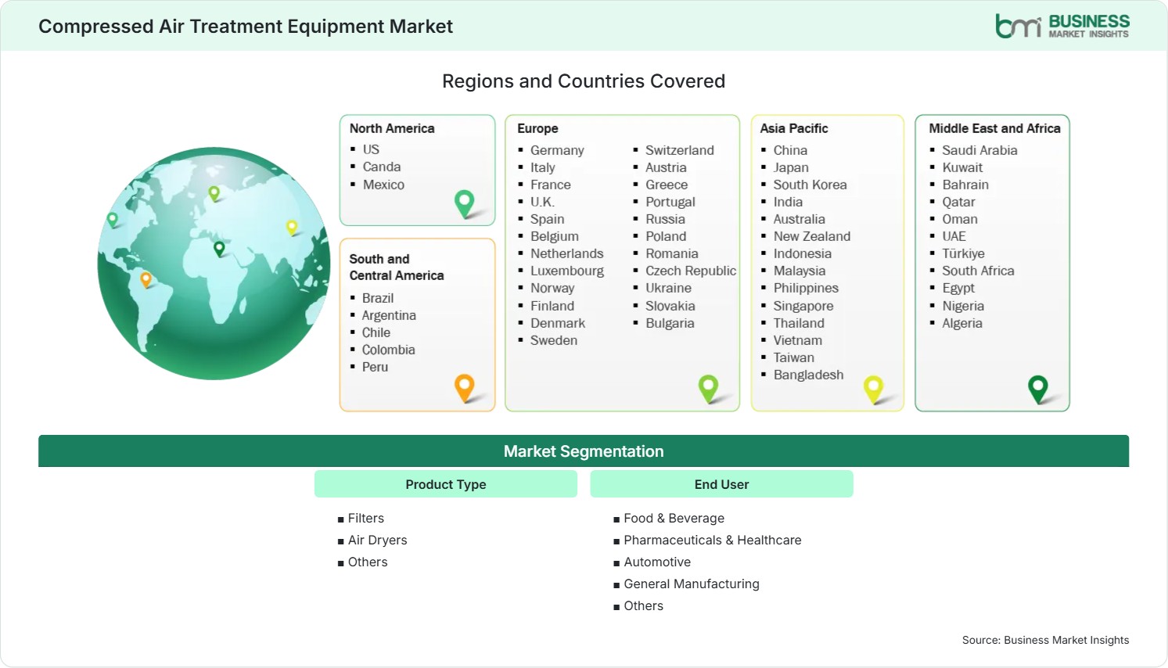Click the yellow pin in Asia Pacific card
Screen dimensions: 1168x668
(873, 390)
